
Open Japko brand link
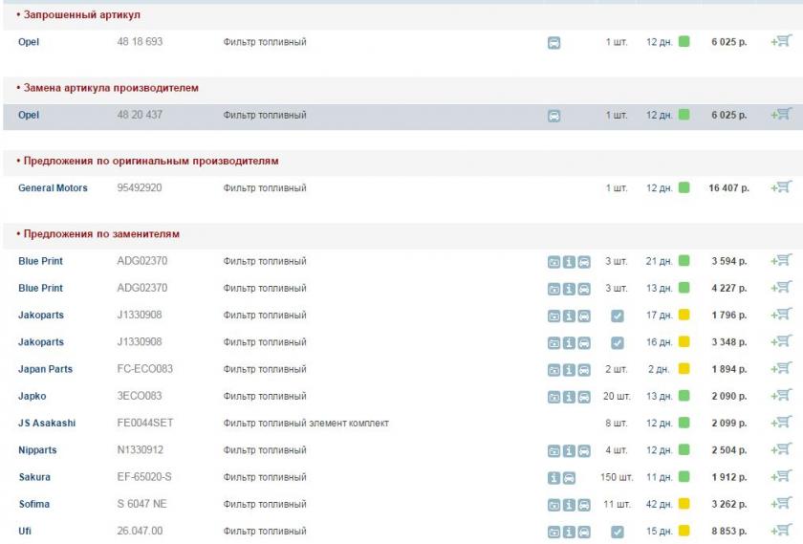pyautogui.click(x=32, y=396)
